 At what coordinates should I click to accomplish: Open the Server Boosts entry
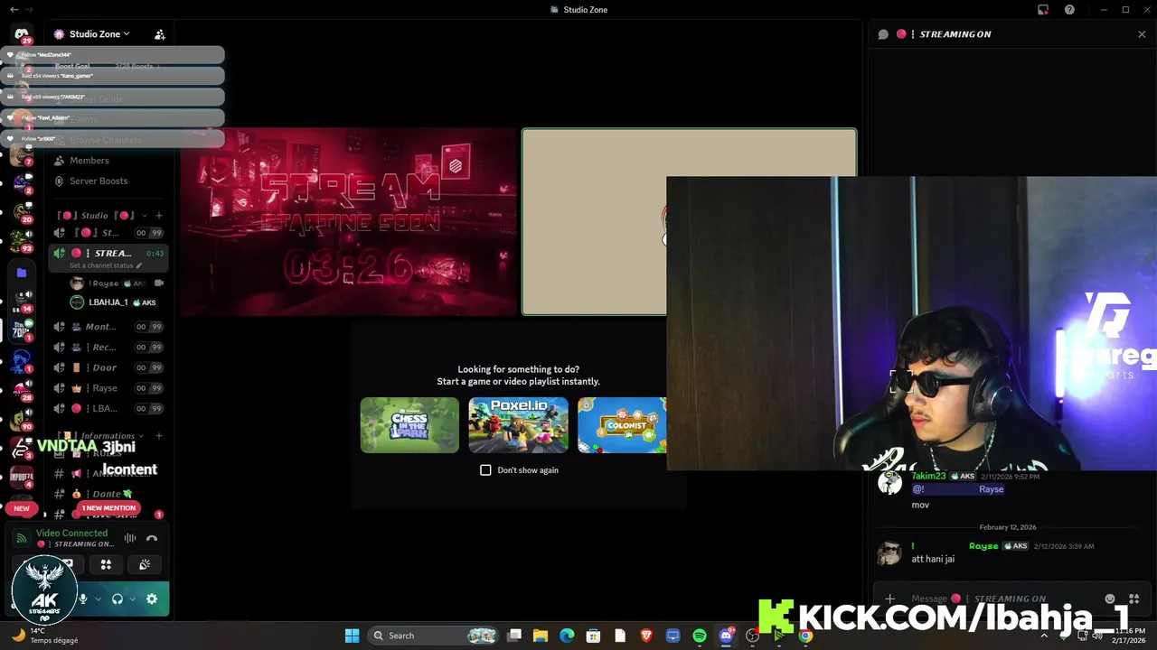point(108,181)
